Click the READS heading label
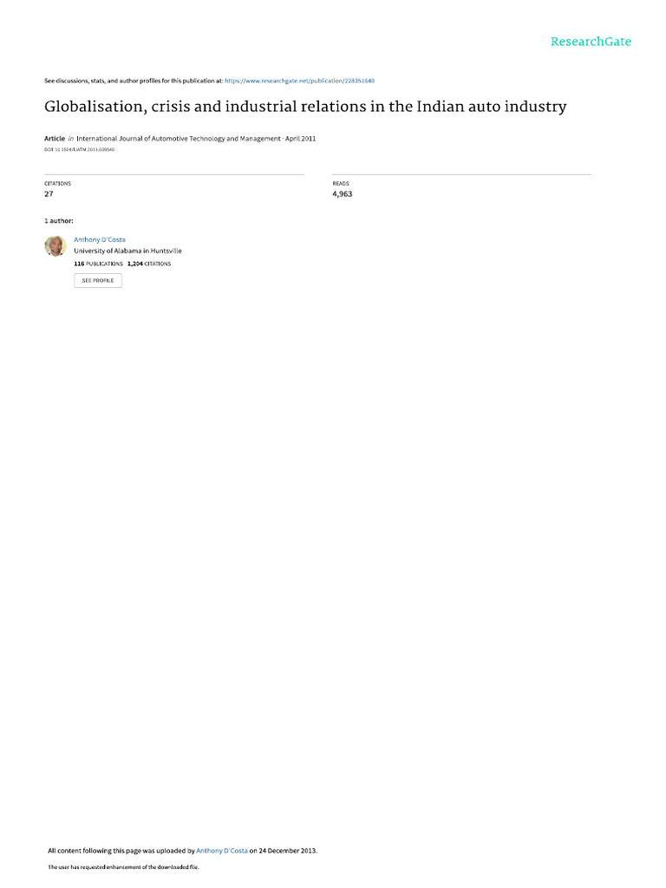 341,184
